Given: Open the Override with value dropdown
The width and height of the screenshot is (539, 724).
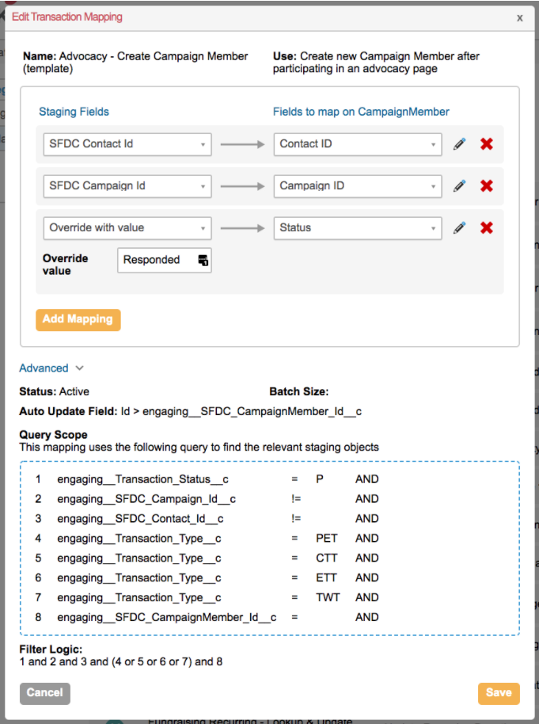Looking at the screenshot, I should coord(127,227).
